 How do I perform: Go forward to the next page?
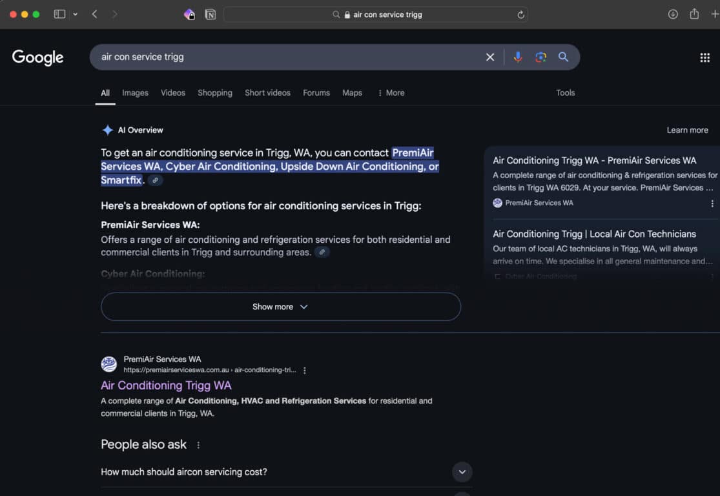[114, 14]
